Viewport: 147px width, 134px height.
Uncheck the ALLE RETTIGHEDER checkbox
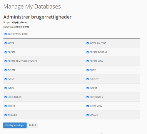tap(6, 34)
